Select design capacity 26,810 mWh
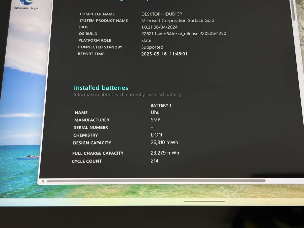 164,142
